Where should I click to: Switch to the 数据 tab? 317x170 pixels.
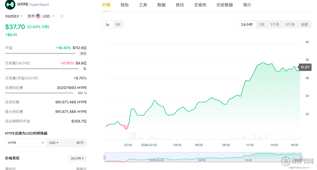(161, 5)
